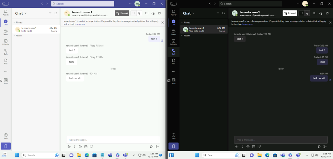Image resolution: width=333 pixels, height=159 pixels.
Task: Open emoji picker in dark-theme compose toolbar
Action: tap(248, 146)
